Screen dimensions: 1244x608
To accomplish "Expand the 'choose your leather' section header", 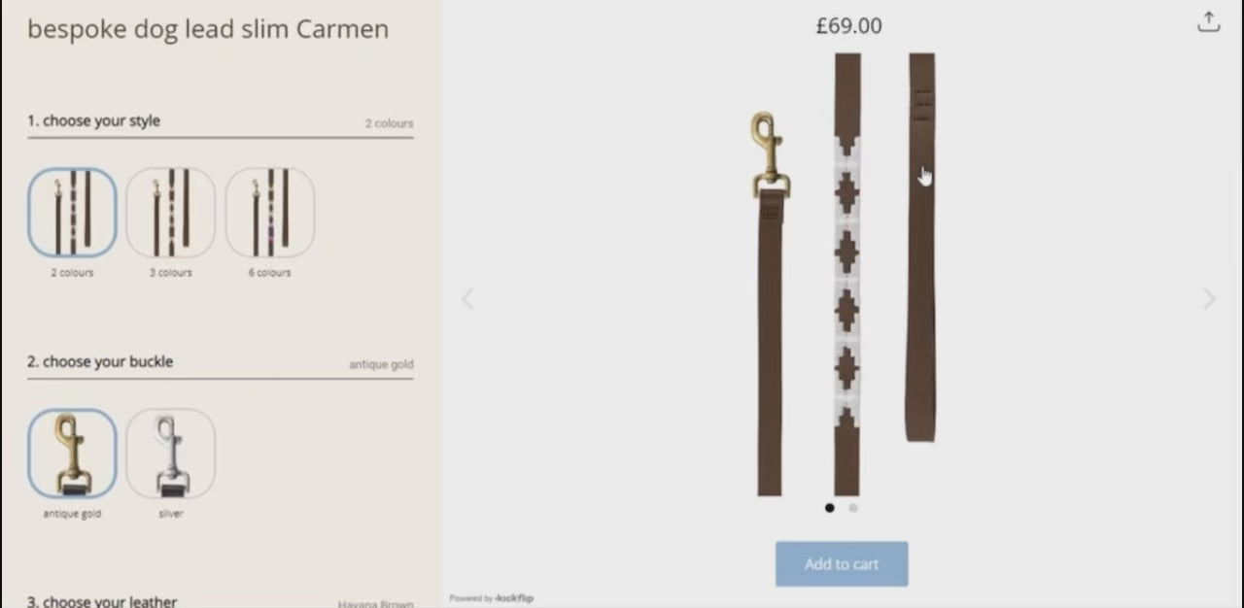I will click(221, 601).
